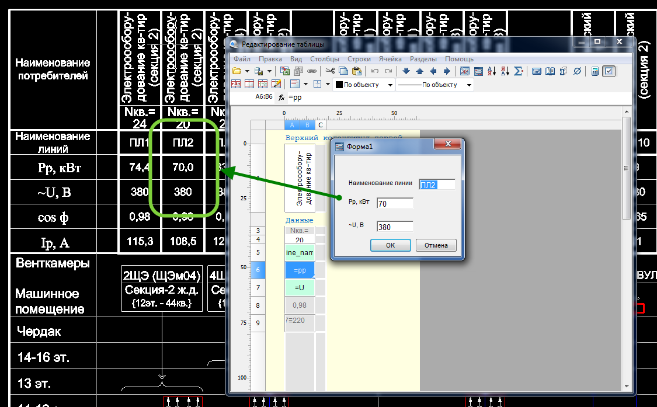Click the blue Down arrow icon
This screenshot has height=407, width=657.
pos(406,71)
